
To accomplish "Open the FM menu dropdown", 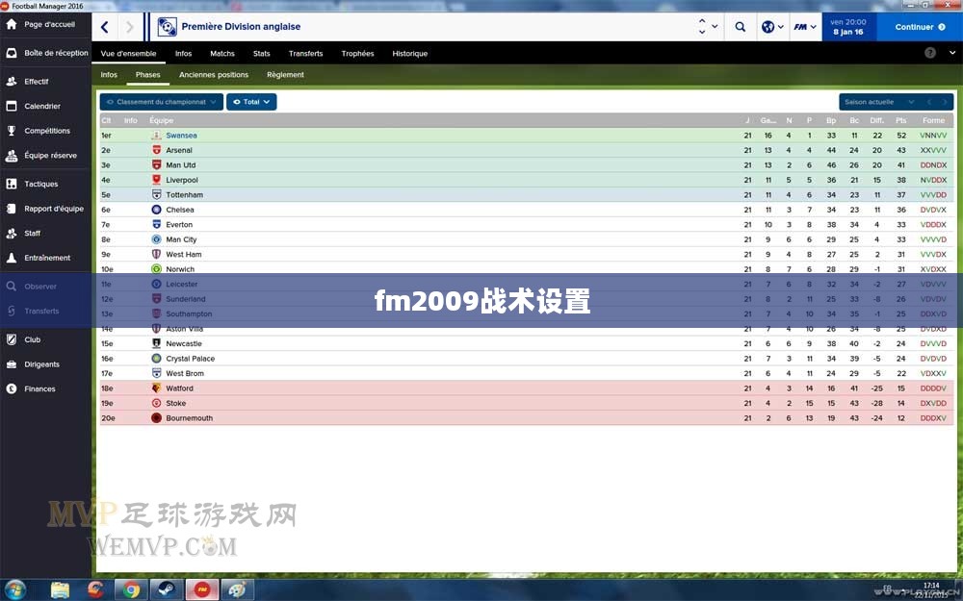I will (804, 27).
